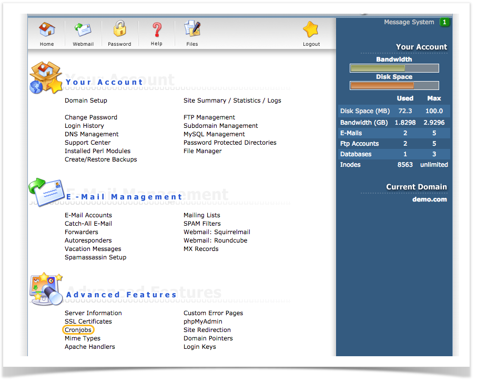
Task: Click the Home house icon
Action: click(47, 29)
